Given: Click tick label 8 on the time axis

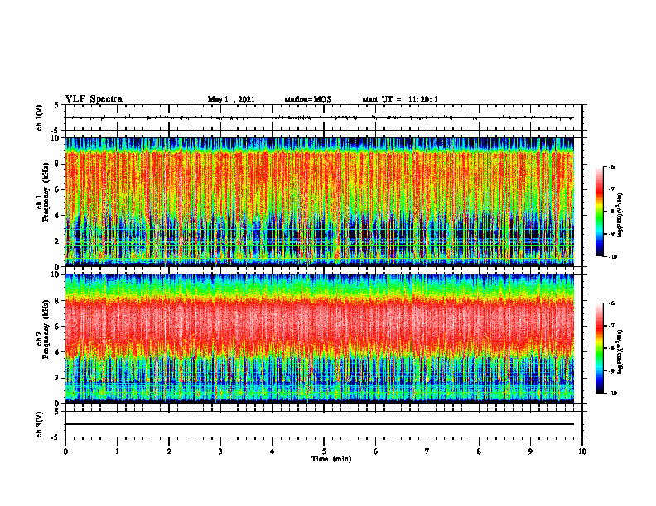Looking at the screenshot, I should [479, 451].
